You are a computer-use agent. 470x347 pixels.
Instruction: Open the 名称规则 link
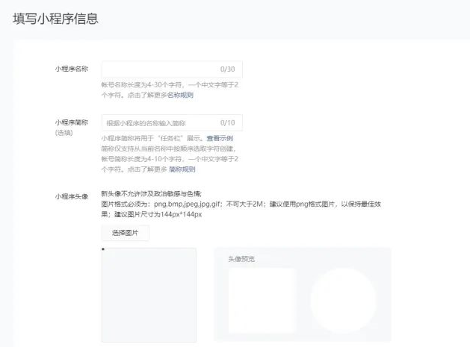(x=180, y=96)
